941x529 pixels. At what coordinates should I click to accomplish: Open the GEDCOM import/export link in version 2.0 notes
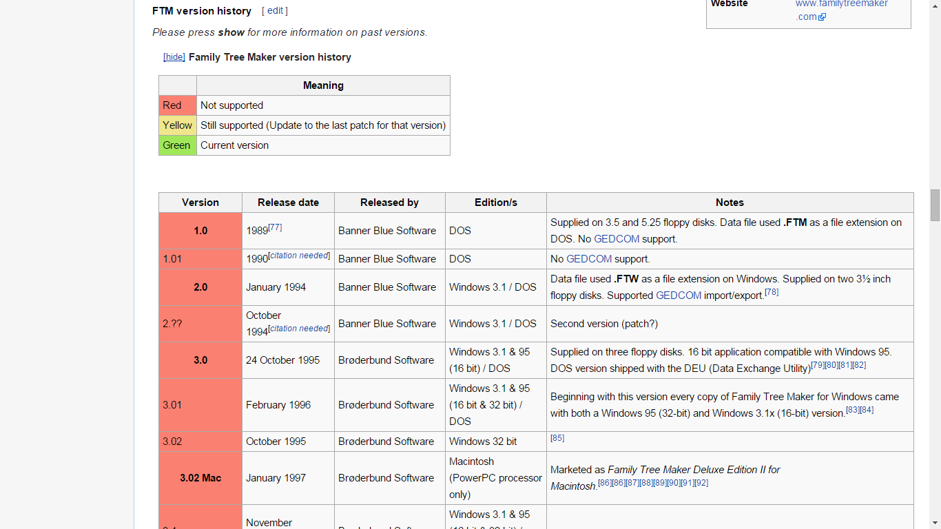(679, 295)
